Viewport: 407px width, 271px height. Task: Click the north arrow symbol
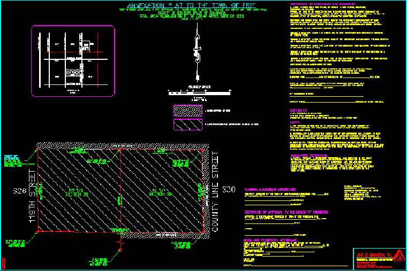[x=198, y=51]
